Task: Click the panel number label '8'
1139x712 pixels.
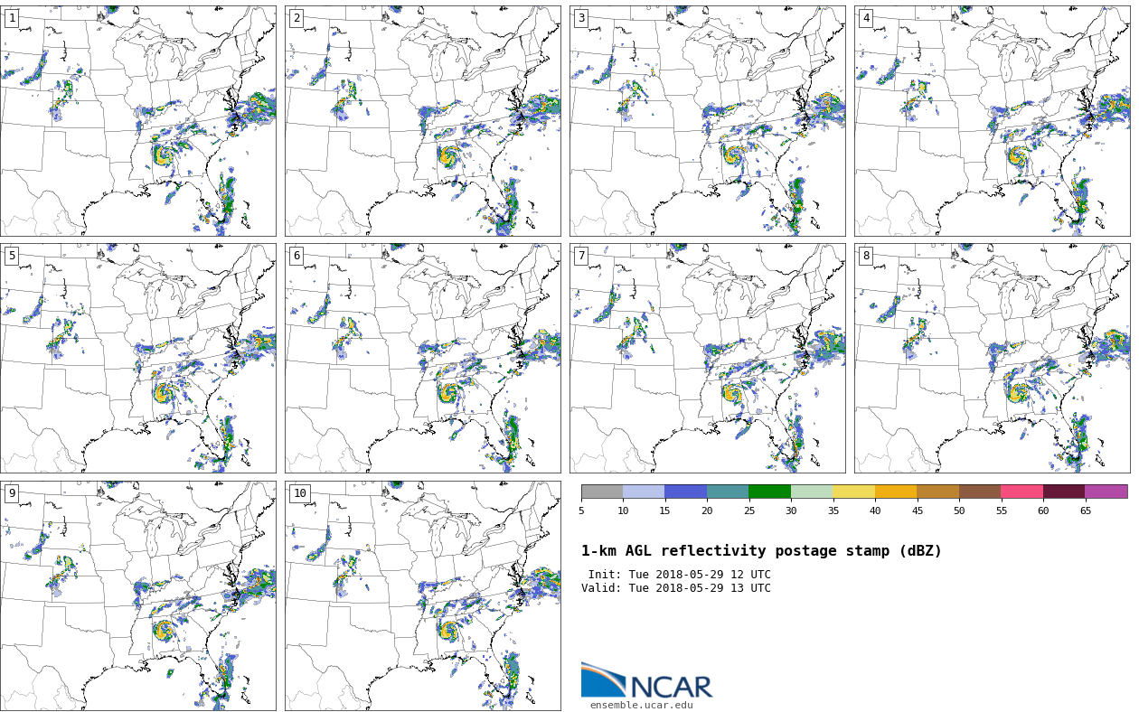Action: click(x=866, y=256)
